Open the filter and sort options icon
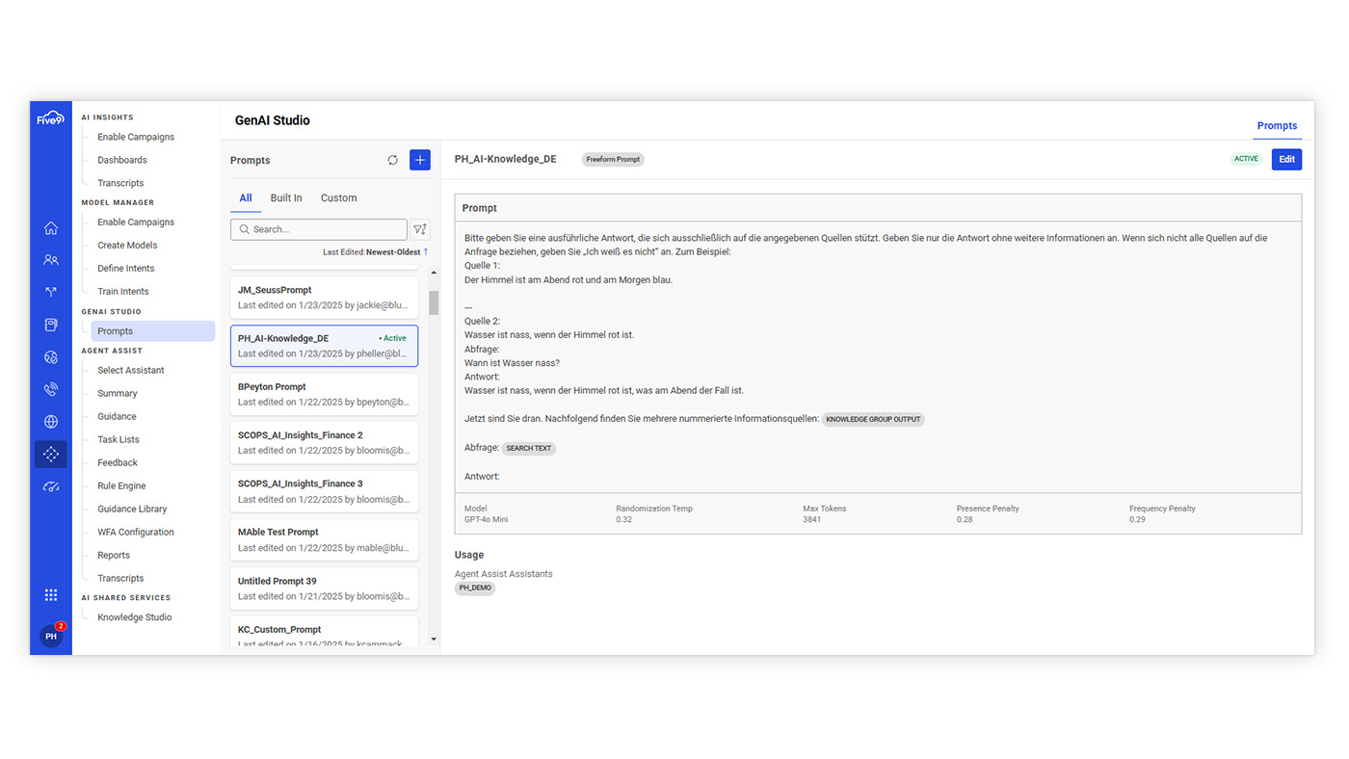This screenshot has height=759, width=1349. (x=420, y=229)
